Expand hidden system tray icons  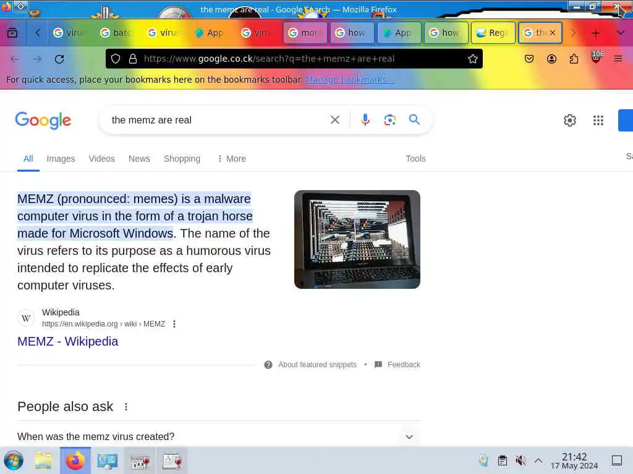[x=538, y=460]
